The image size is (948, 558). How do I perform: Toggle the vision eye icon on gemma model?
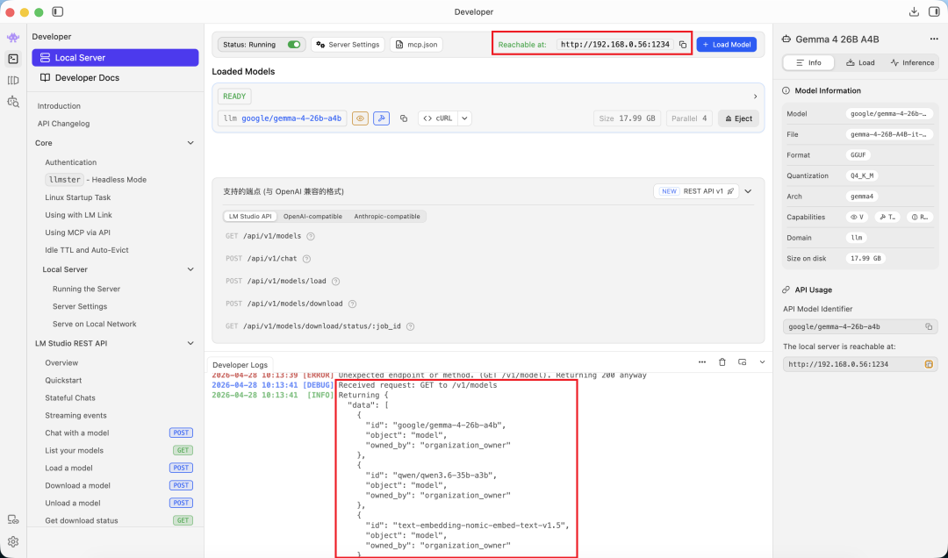[360, 118]
